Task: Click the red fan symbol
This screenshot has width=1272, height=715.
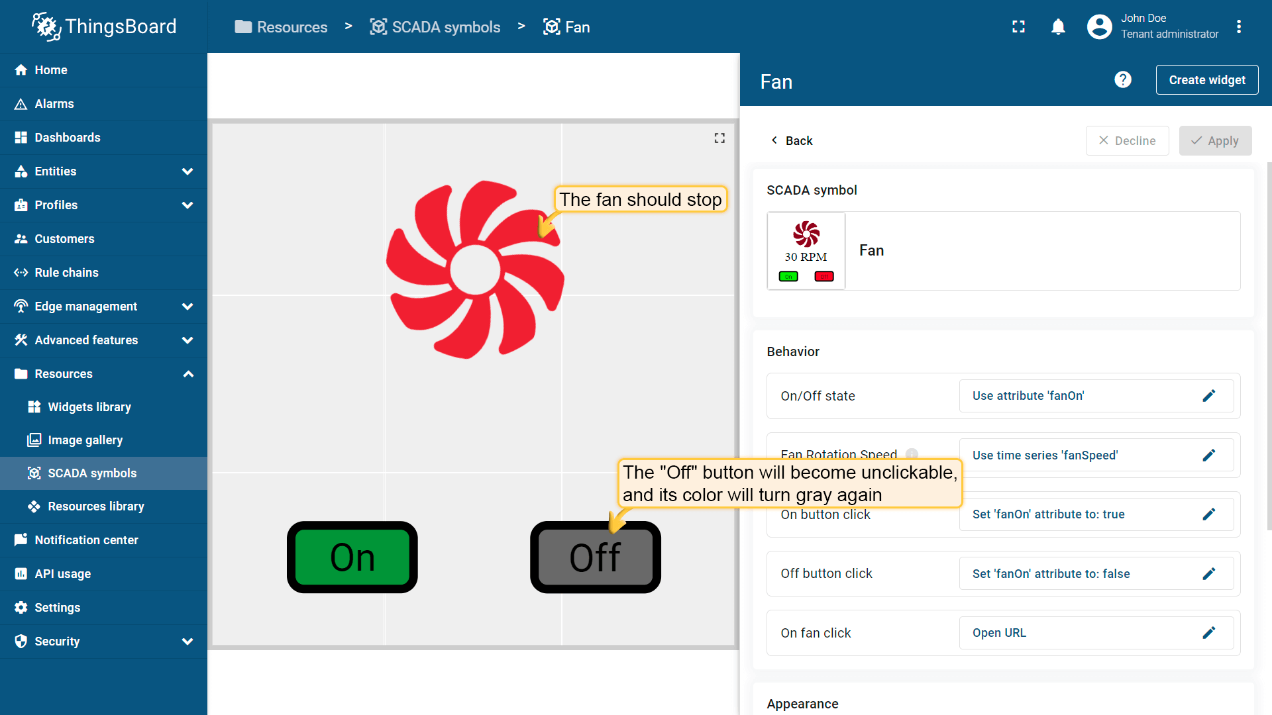Action: (474, 269)
